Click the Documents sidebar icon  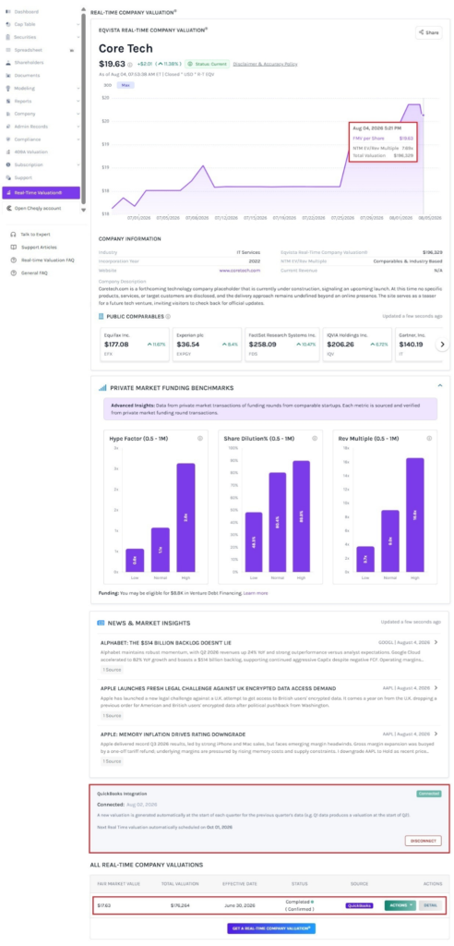[7, 76]
